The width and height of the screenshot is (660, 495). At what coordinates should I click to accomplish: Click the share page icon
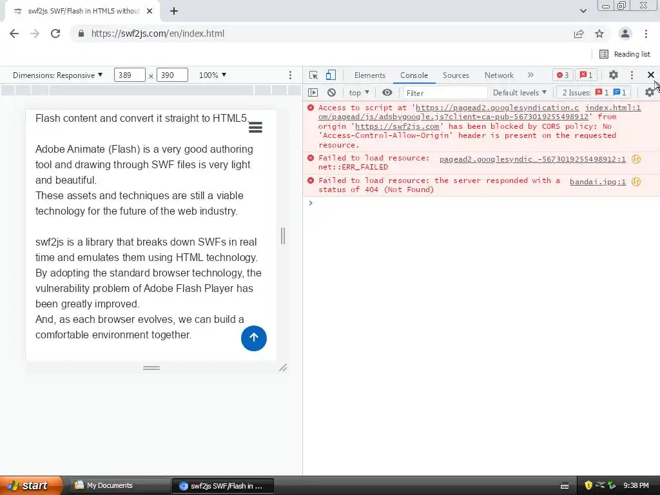(x=579, y=34)
